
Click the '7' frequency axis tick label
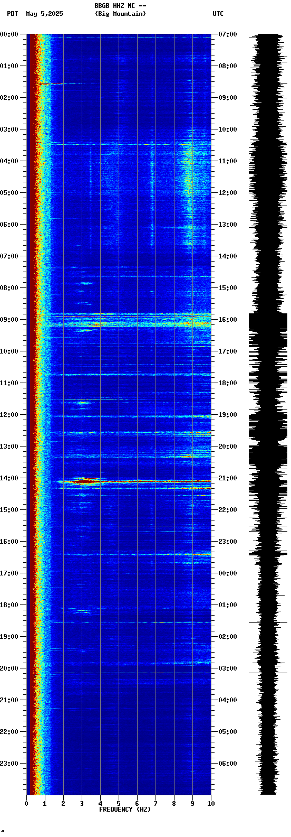(x=156, y=804)
